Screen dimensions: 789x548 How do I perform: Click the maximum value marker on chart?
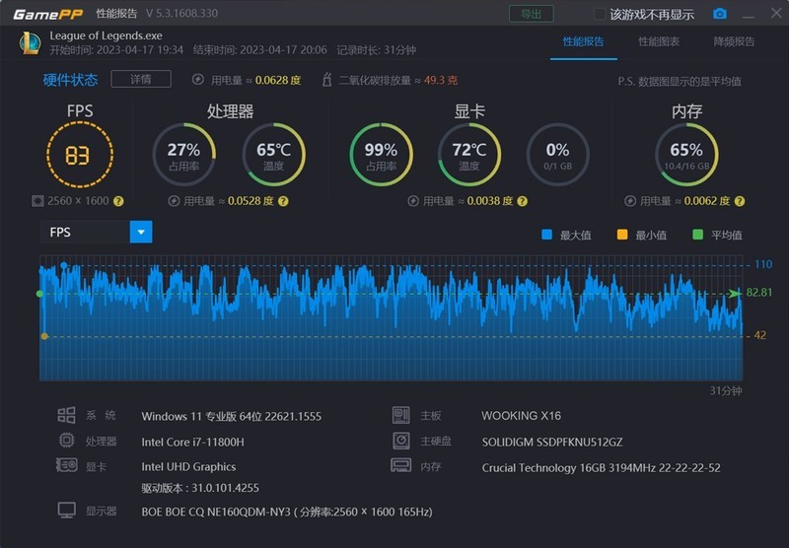tap(63, 265)
